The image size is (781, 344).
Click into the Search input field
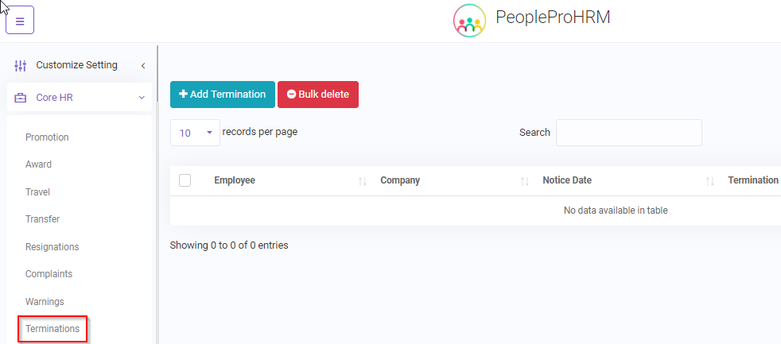pos(628,133)
